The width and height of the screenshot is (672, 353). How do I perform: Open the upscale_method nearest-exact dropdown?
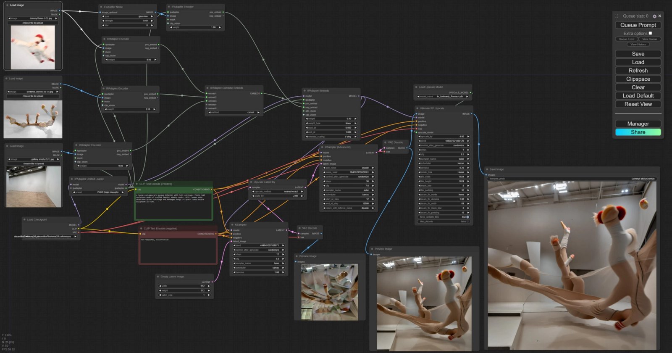point(278,192)
